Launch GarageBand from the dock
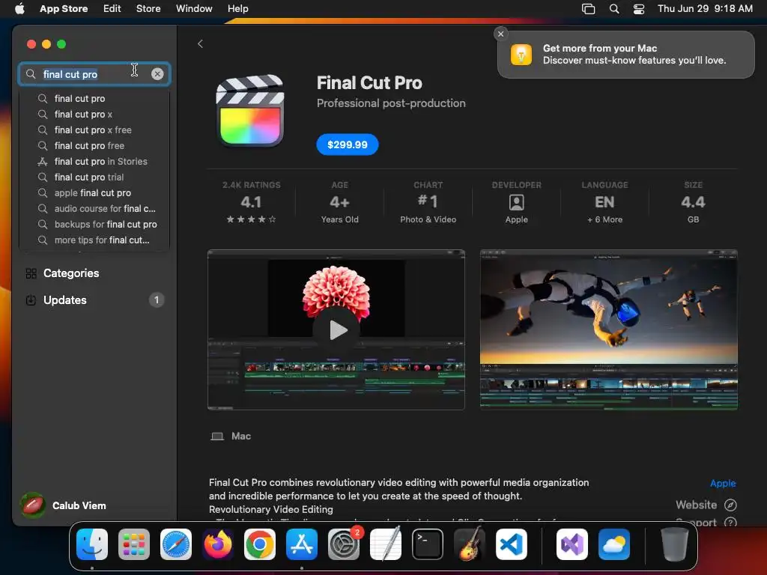Viewport: 767px width, 575px height. tap(470, 544)
